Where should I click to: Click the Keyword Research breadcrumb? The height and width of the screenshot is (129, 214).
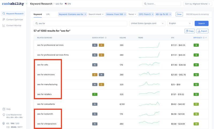click(41, 4)
